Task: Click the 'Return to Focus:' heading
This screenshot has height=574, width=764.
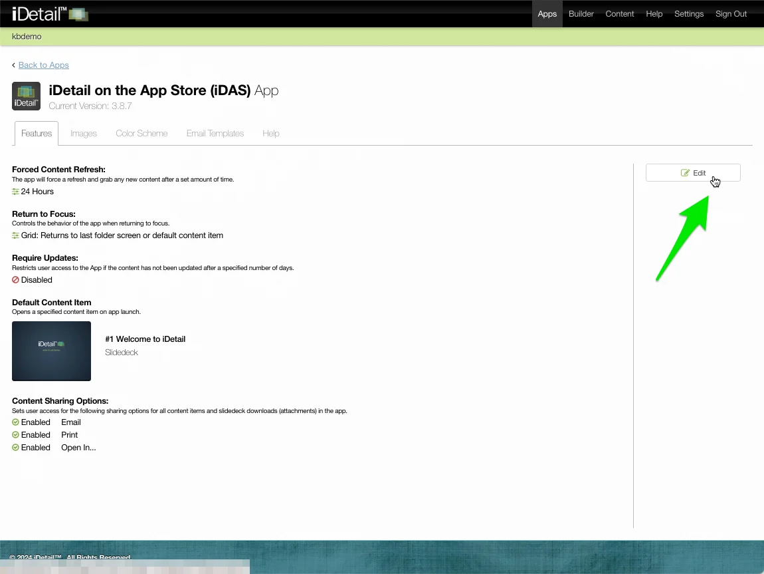Action: pos(44,214)
